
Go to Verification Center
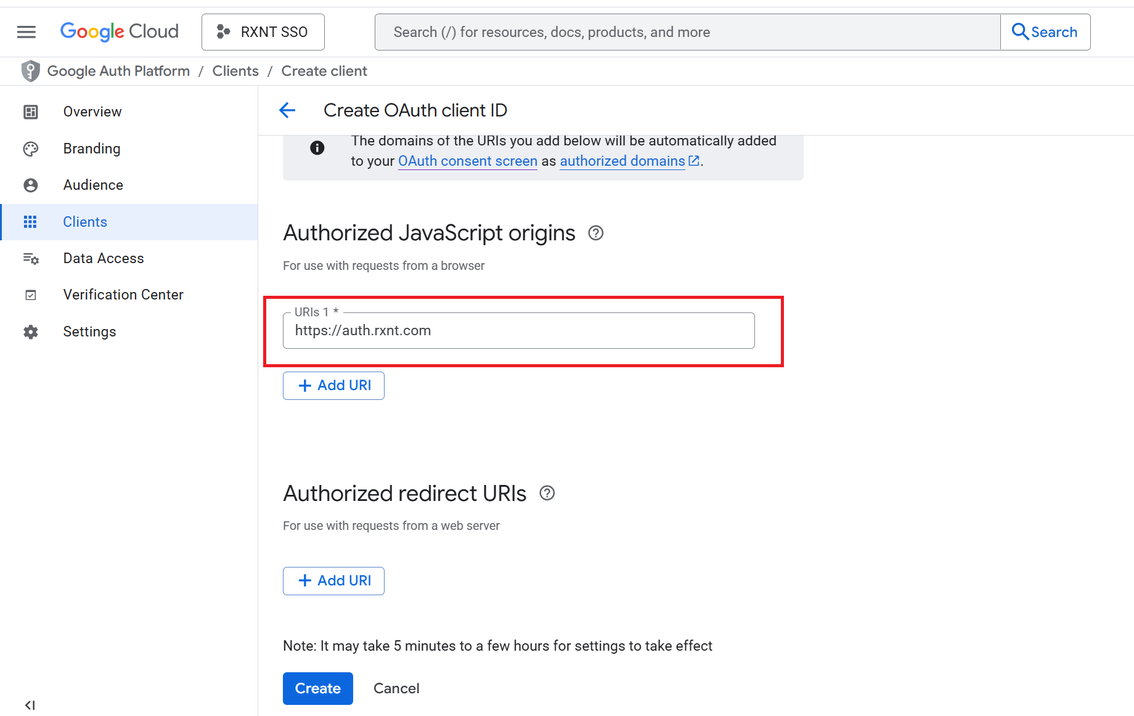[123, 295]
